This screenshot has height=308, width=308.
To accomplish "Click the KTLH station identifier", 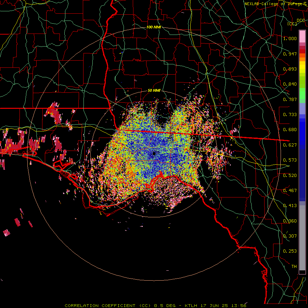I will pyautogui.click(x=191, y=306).
